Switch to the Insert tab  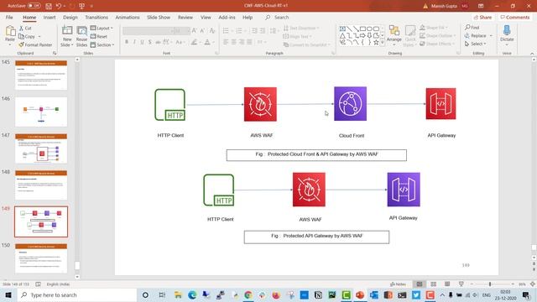pyautogui.click(x=50, y=17)
